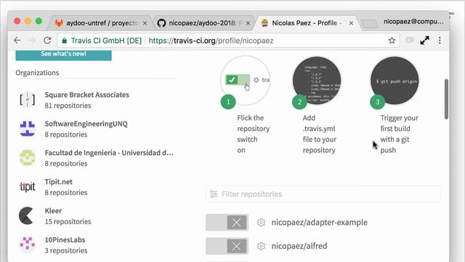Screen dimensions: 465x262
Task: Close the nicopaez/aydoo-2018 tab
Action: click(x=248, y=23)
